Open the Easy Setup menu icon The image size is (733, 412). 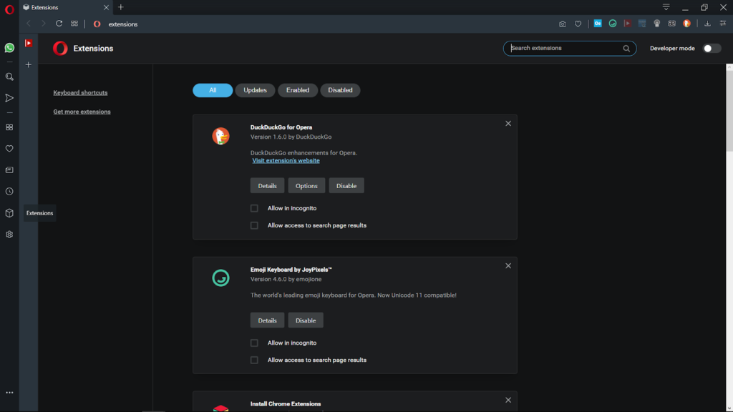tap(723, 24)
